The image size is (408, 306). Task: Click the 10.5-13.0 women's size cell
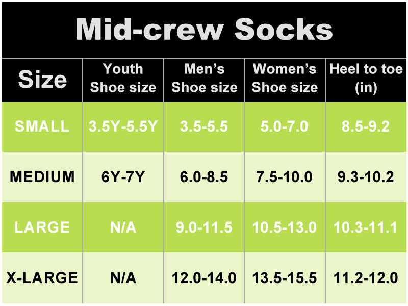[285, 227]
